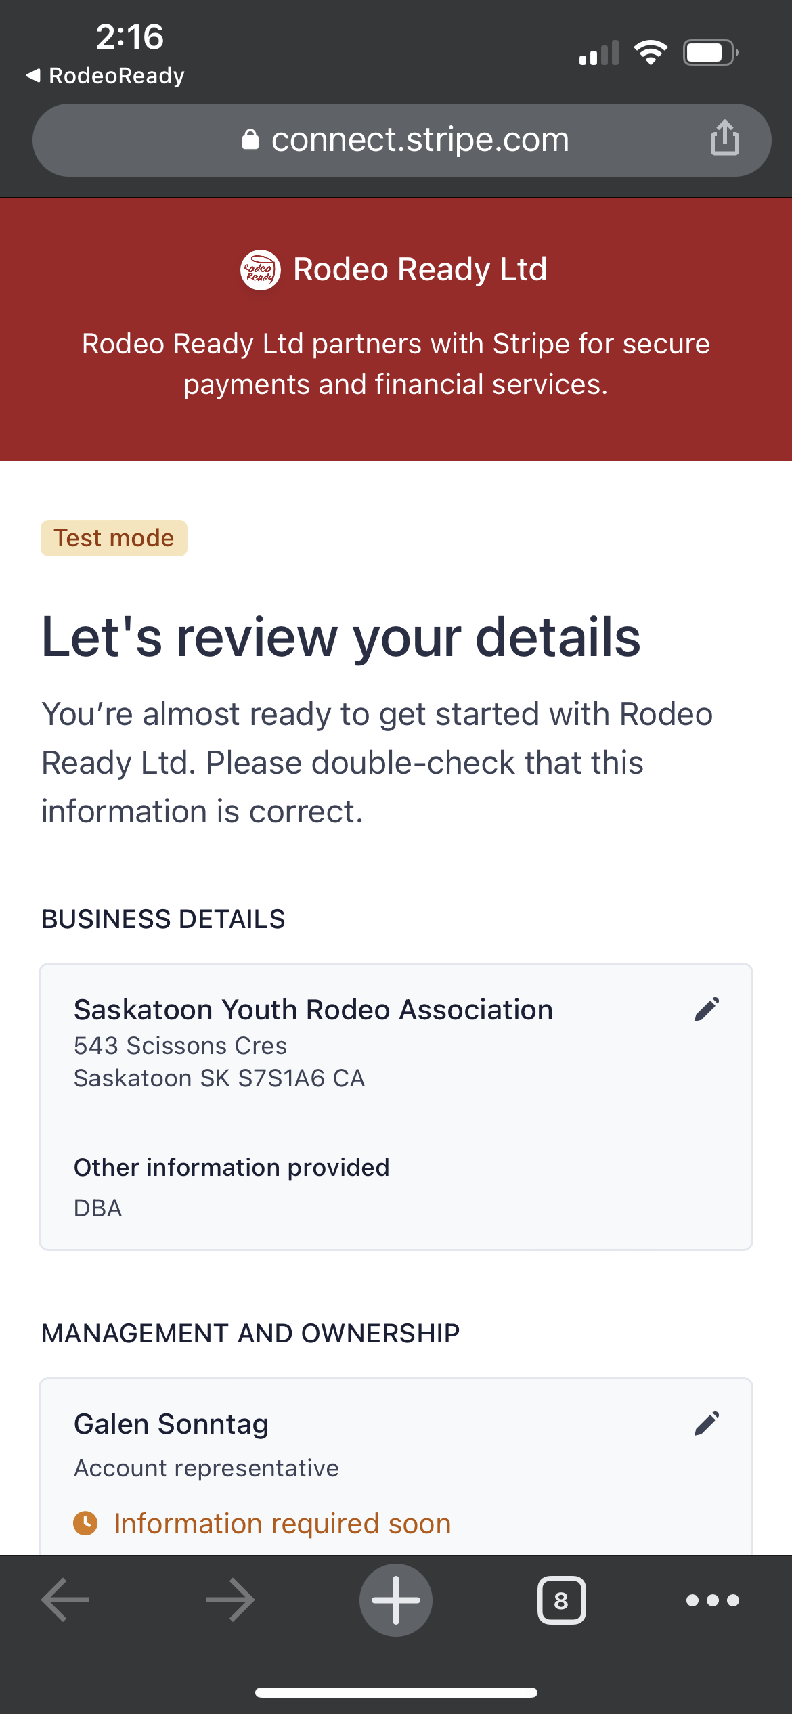The height and width of the screenshot is (1714, 792).
Task: Open the browser more options menu
Action: tap(712, 1600)
